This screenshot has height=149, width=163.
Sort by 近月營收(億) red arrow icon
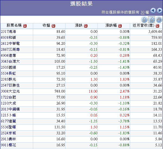[x=158, y=26]
